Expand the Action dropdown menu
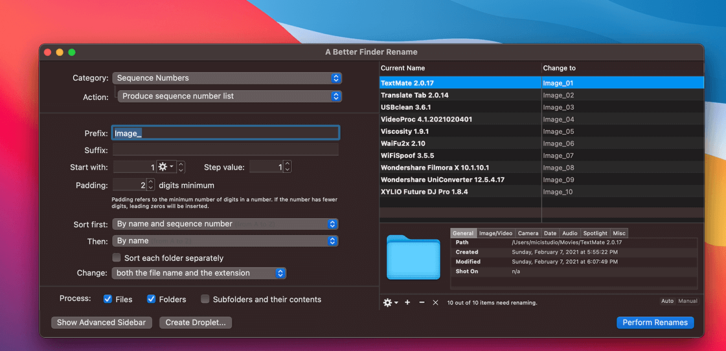Screen dimensions: 726x351 tap(230, 96)
